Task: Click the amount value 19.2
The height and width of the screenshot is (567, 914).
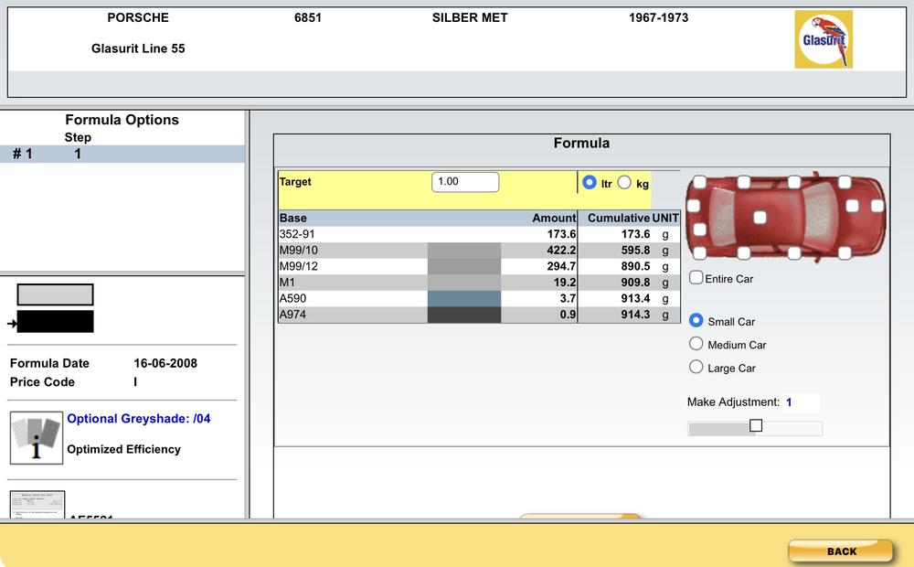Action: [565, 283]
